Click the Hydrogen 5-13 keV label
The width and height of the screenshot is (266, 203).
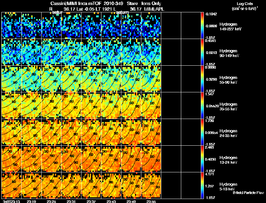pyautogui.click(x=228, y=187)
